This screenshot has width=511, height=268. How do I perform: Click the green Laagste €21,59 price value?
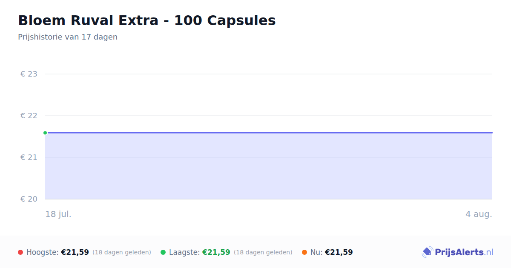216,252
